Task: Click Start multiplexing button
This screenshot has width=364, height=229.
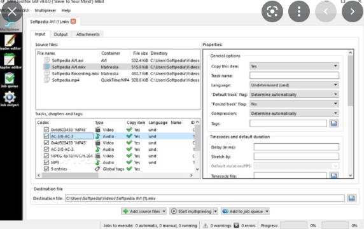Action: (192, 211)
